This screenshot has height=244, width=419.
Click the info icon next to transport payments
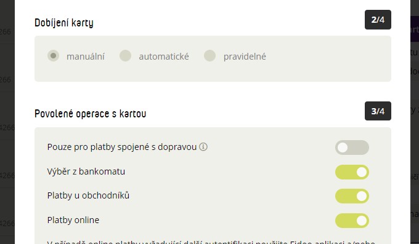pos(203,147)
